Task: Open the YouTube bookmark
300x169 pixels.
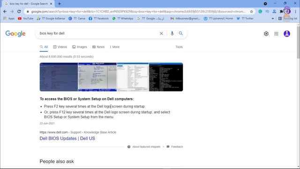Action: coord(25,18)
